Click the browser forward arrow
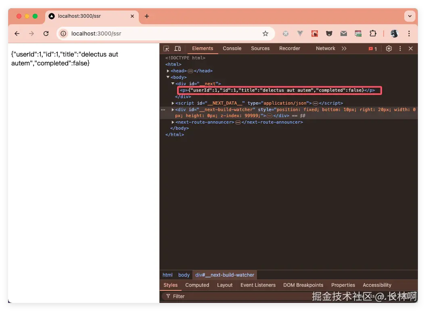 (x=31, y=34)
